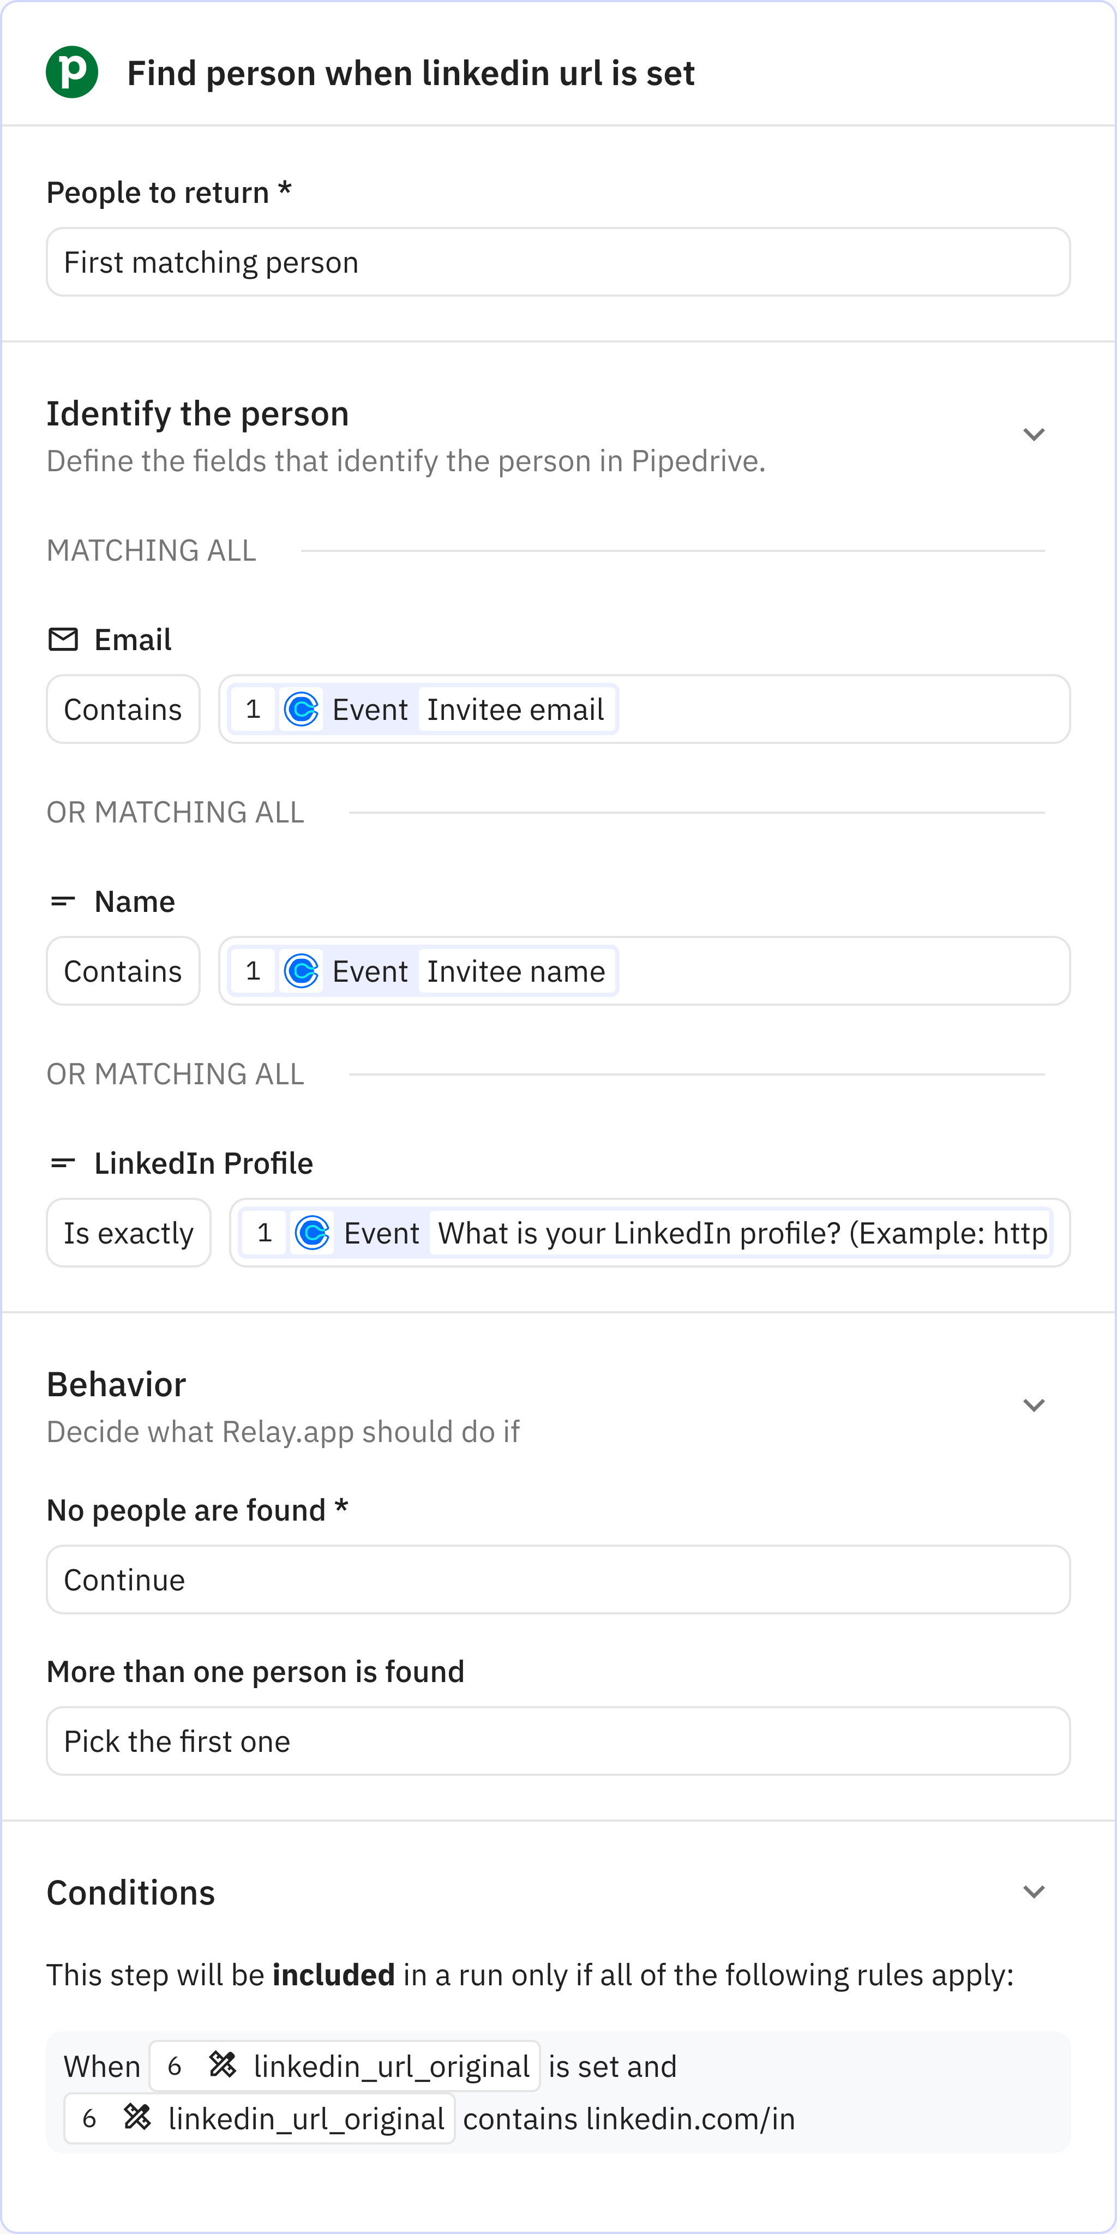Open the 'Pick the first one' dropdown
This screenshot has width=1117, height=2234.
tap(557, 1740)
